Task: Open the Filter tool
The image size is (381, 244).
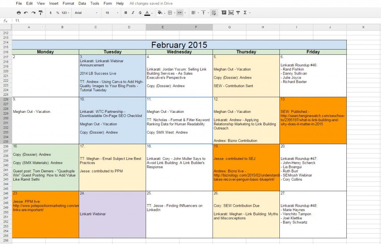Action: [x=238, y=12]
